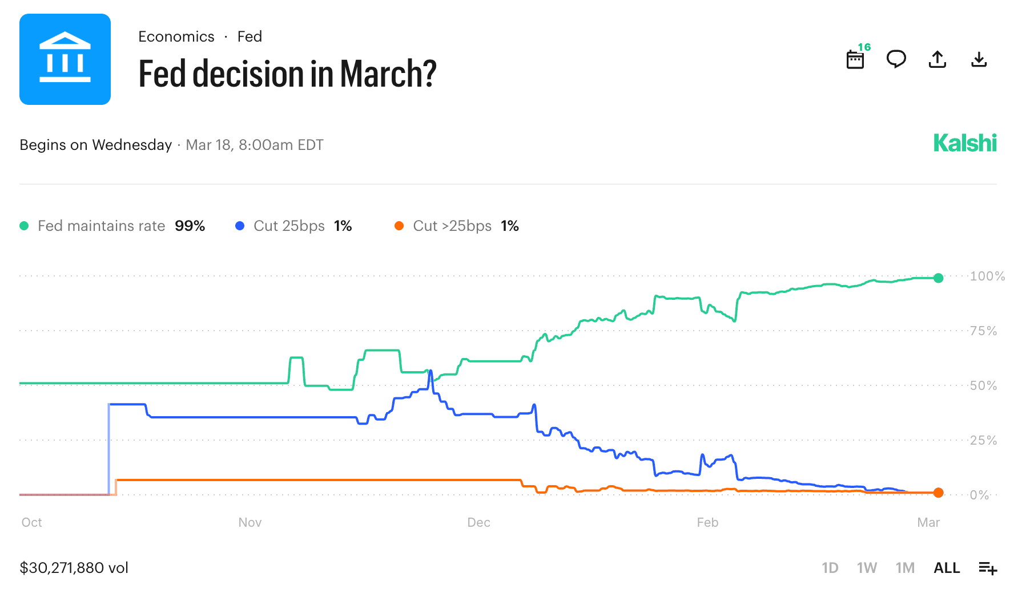Image resolution: width=1022 pixels, height=602 pixels.
Task: Toggle the Cut 25bps series
Action: click(289, 226)
